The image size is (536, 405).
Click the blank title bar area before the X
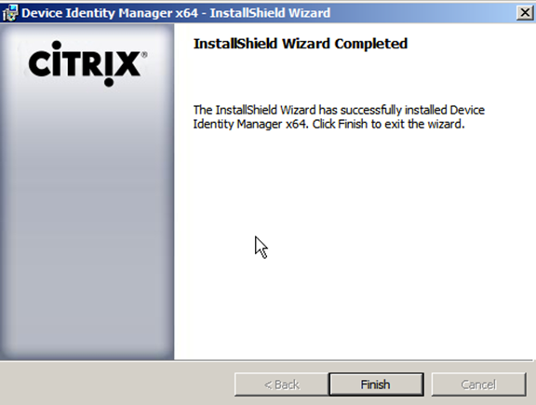[x=422, y=13]
